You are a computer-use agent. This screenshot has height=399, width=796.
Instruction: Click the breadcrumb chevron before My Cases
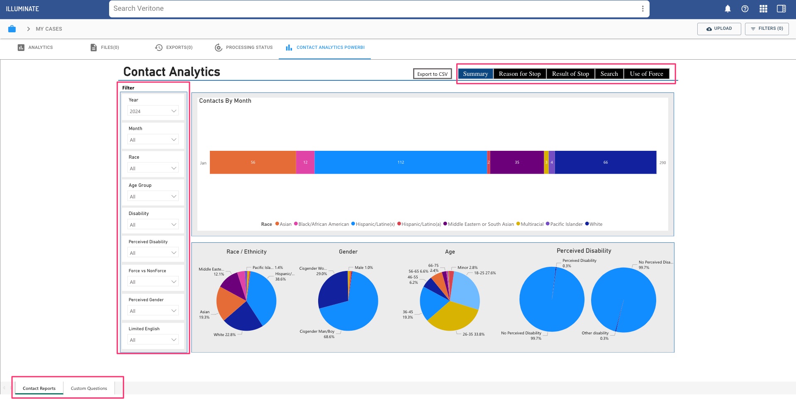coord(28,29)
